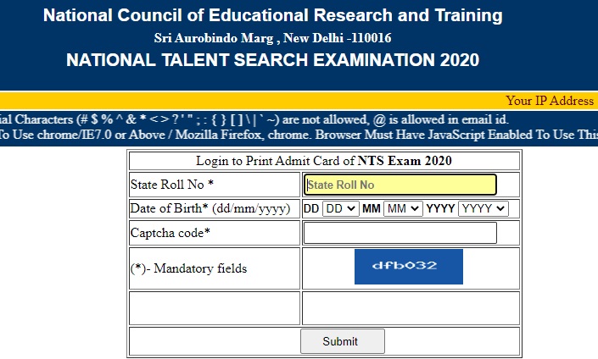This screenshot has width=598, height=359.
Task: Click the National Talent Search Examination 2020 title
Action: point(272,60)
